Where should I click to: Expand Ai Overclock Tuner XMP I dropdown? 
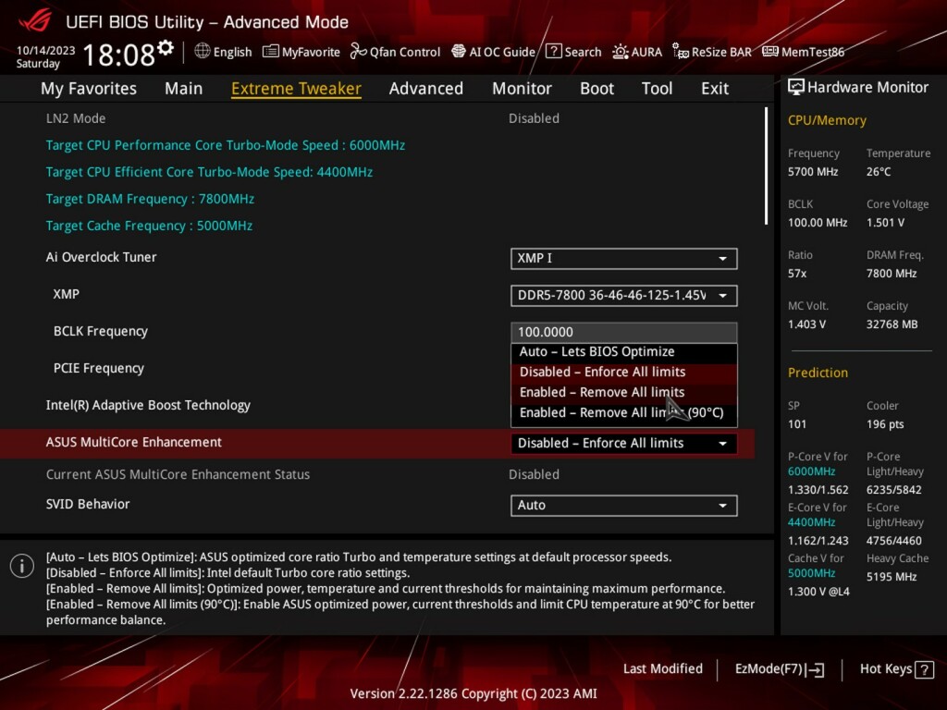624,259
